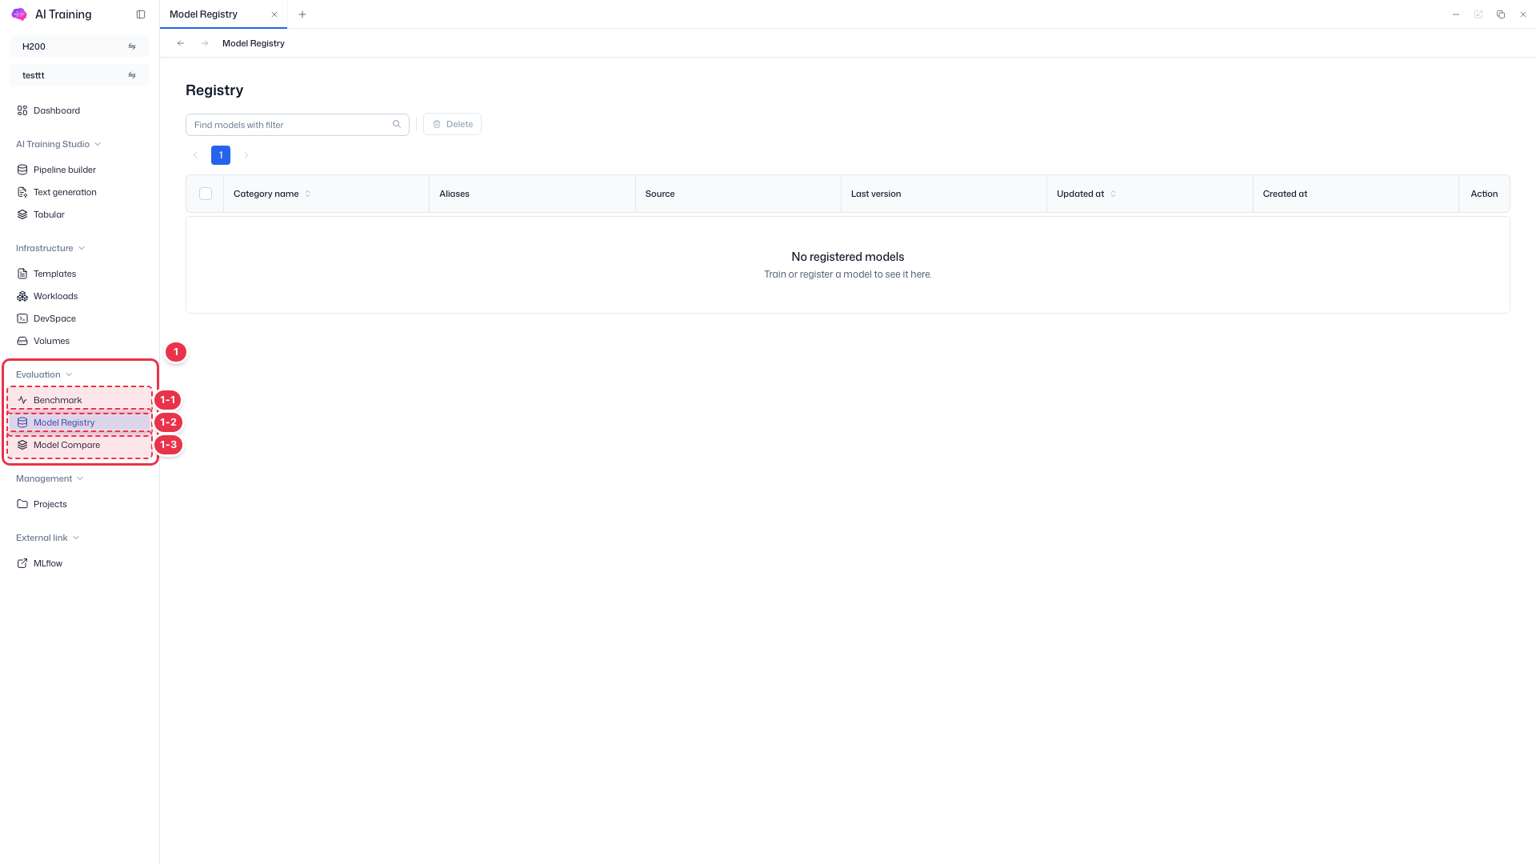Viewport: 1536px width, 864px height.
Task: Select the Model Registry tab
Action: tap(223, 14)
